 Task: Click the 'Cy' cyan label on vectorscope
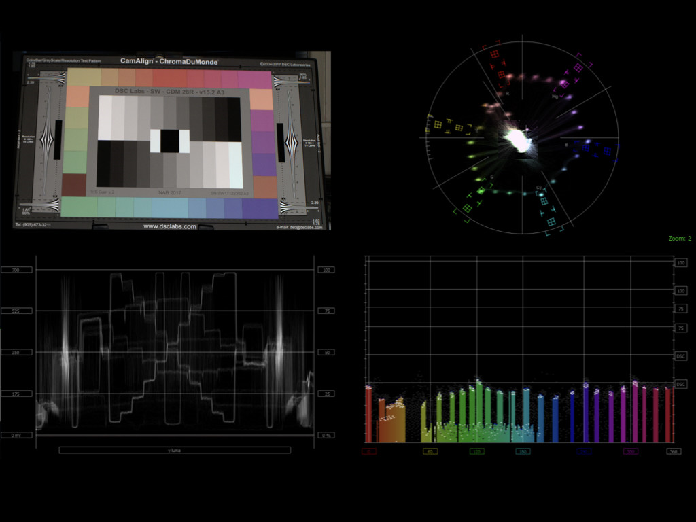[x=539, y=188]
